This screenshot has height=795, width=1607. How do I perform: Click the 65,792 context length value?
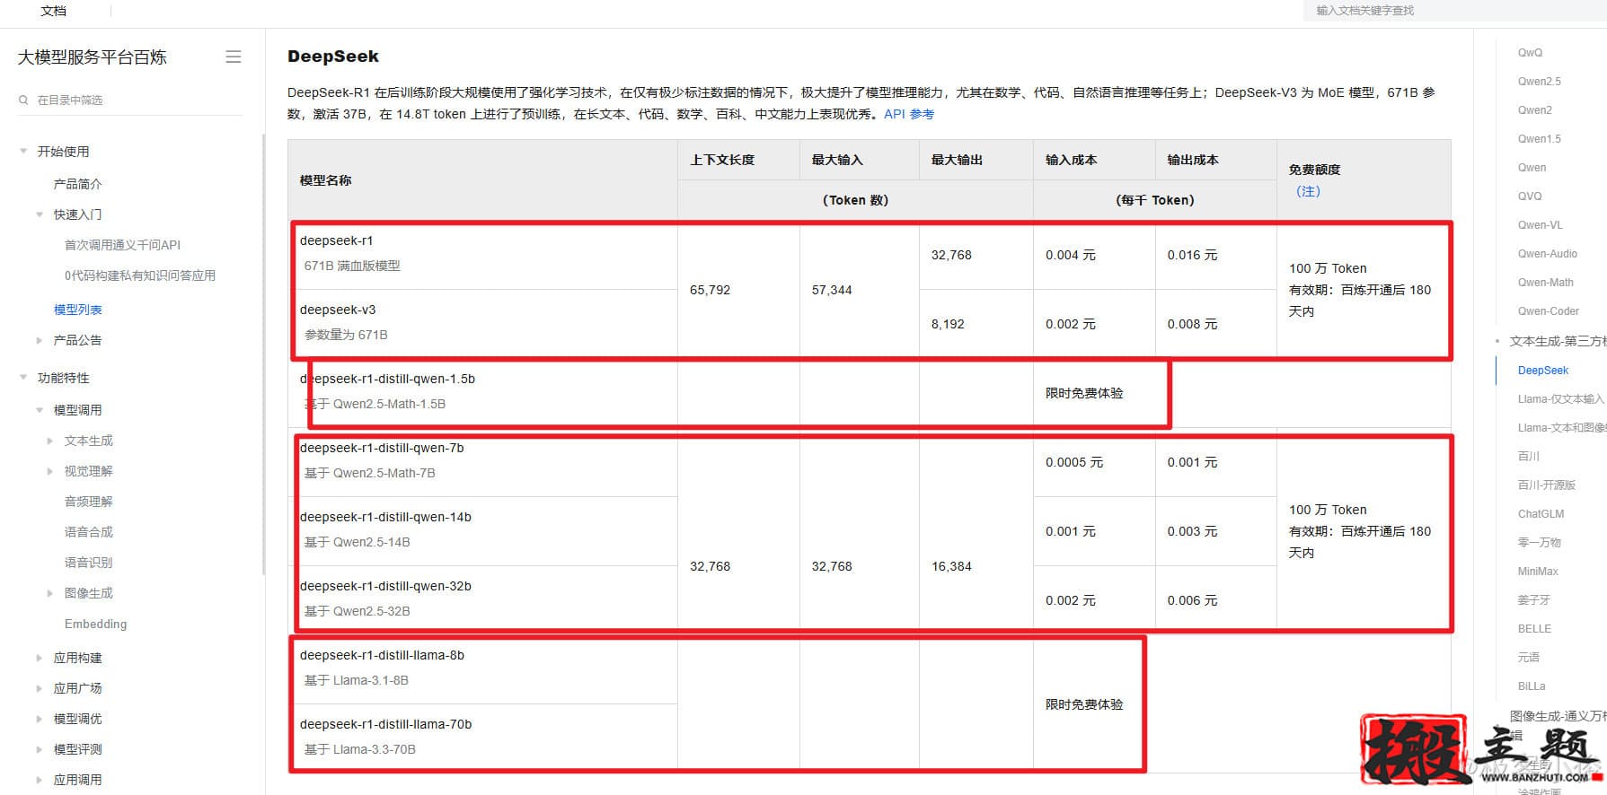pos(710,290)
